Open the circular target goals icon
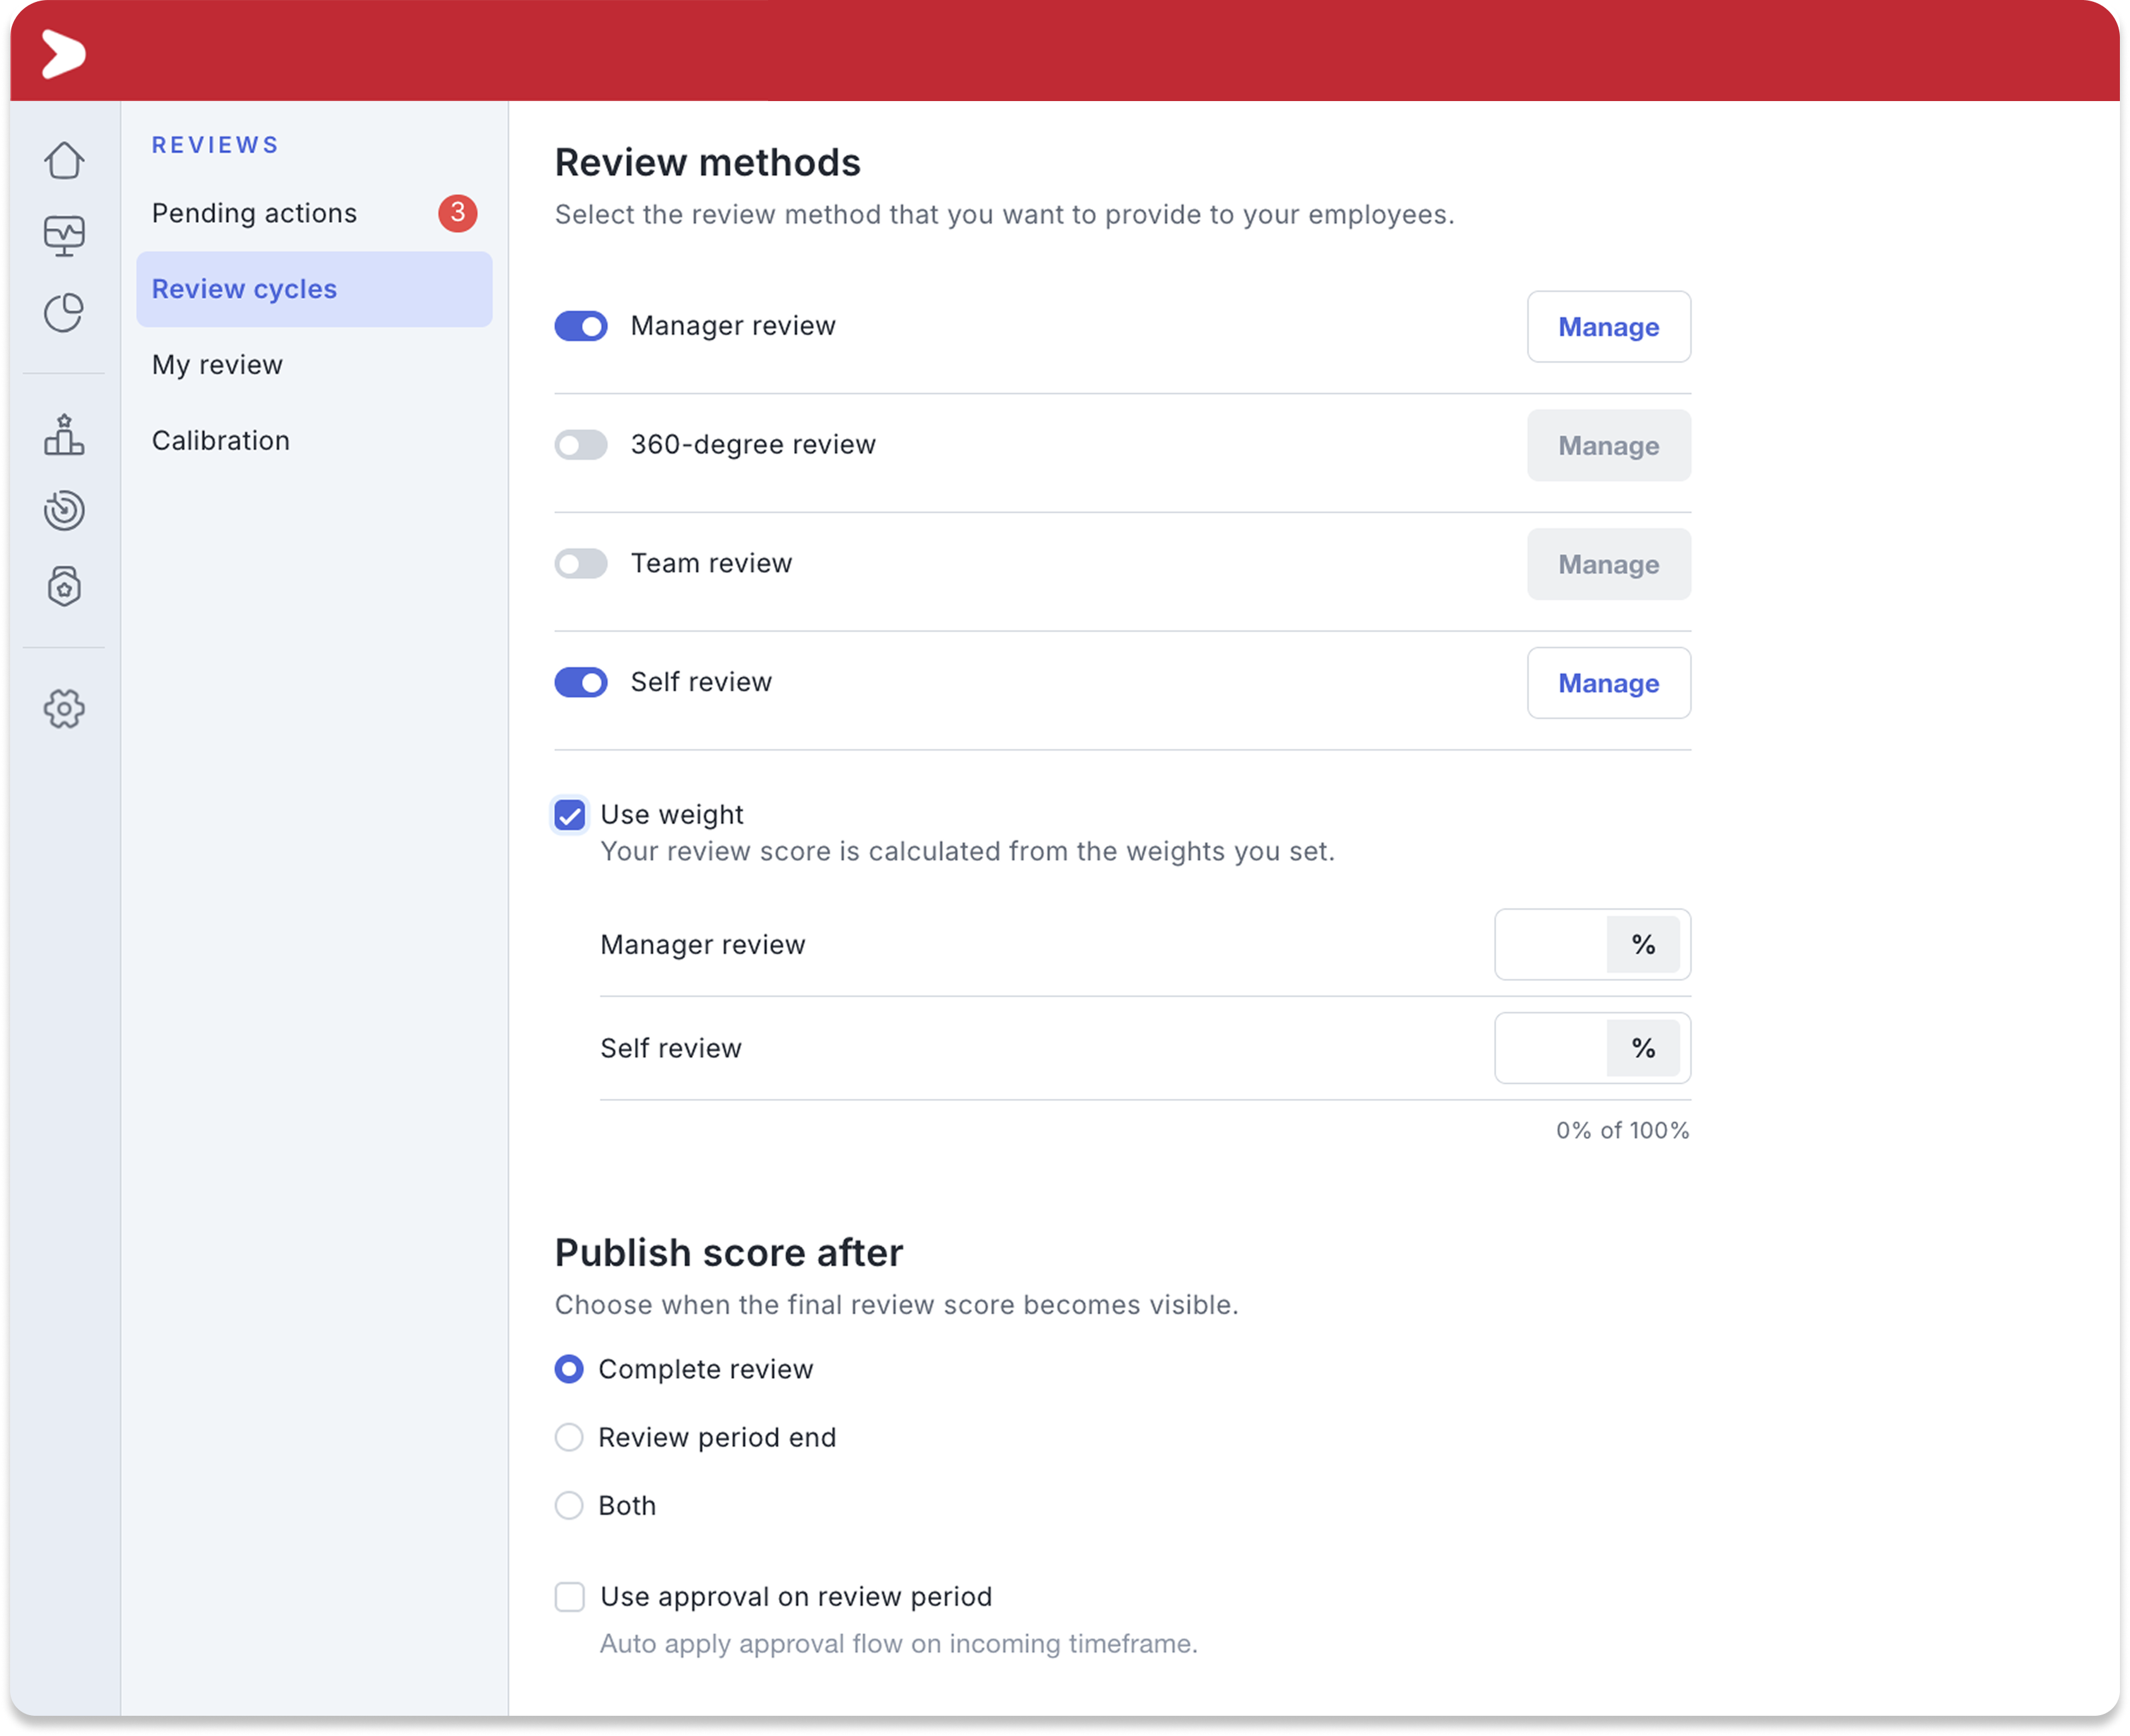 pyautogui.click(x=64, y=510)
